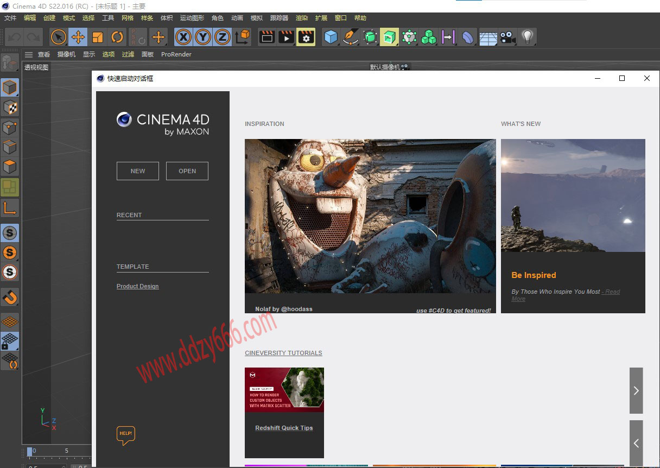Switch to Points mode icon

(10, 127)
